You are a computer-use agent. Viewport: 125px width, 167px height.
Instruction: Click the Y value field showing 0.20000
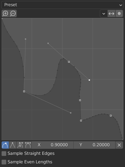[94, 145]
